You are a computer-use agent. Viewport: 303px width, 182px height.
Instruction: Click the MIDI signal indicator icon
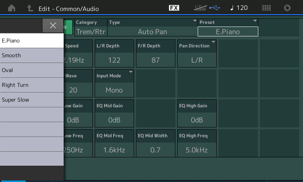(x=200, y=8)
